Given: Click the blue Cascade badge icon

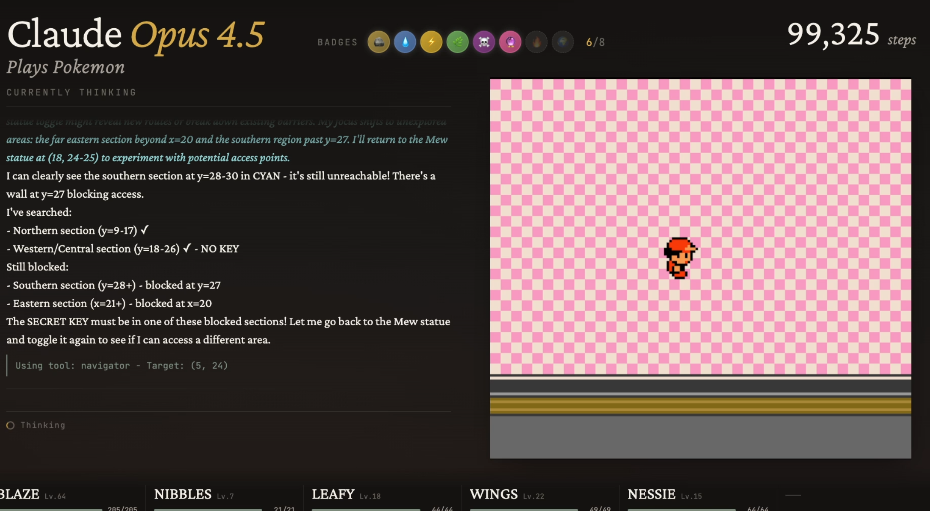Looking at the screenshot, I should [405, 42].
